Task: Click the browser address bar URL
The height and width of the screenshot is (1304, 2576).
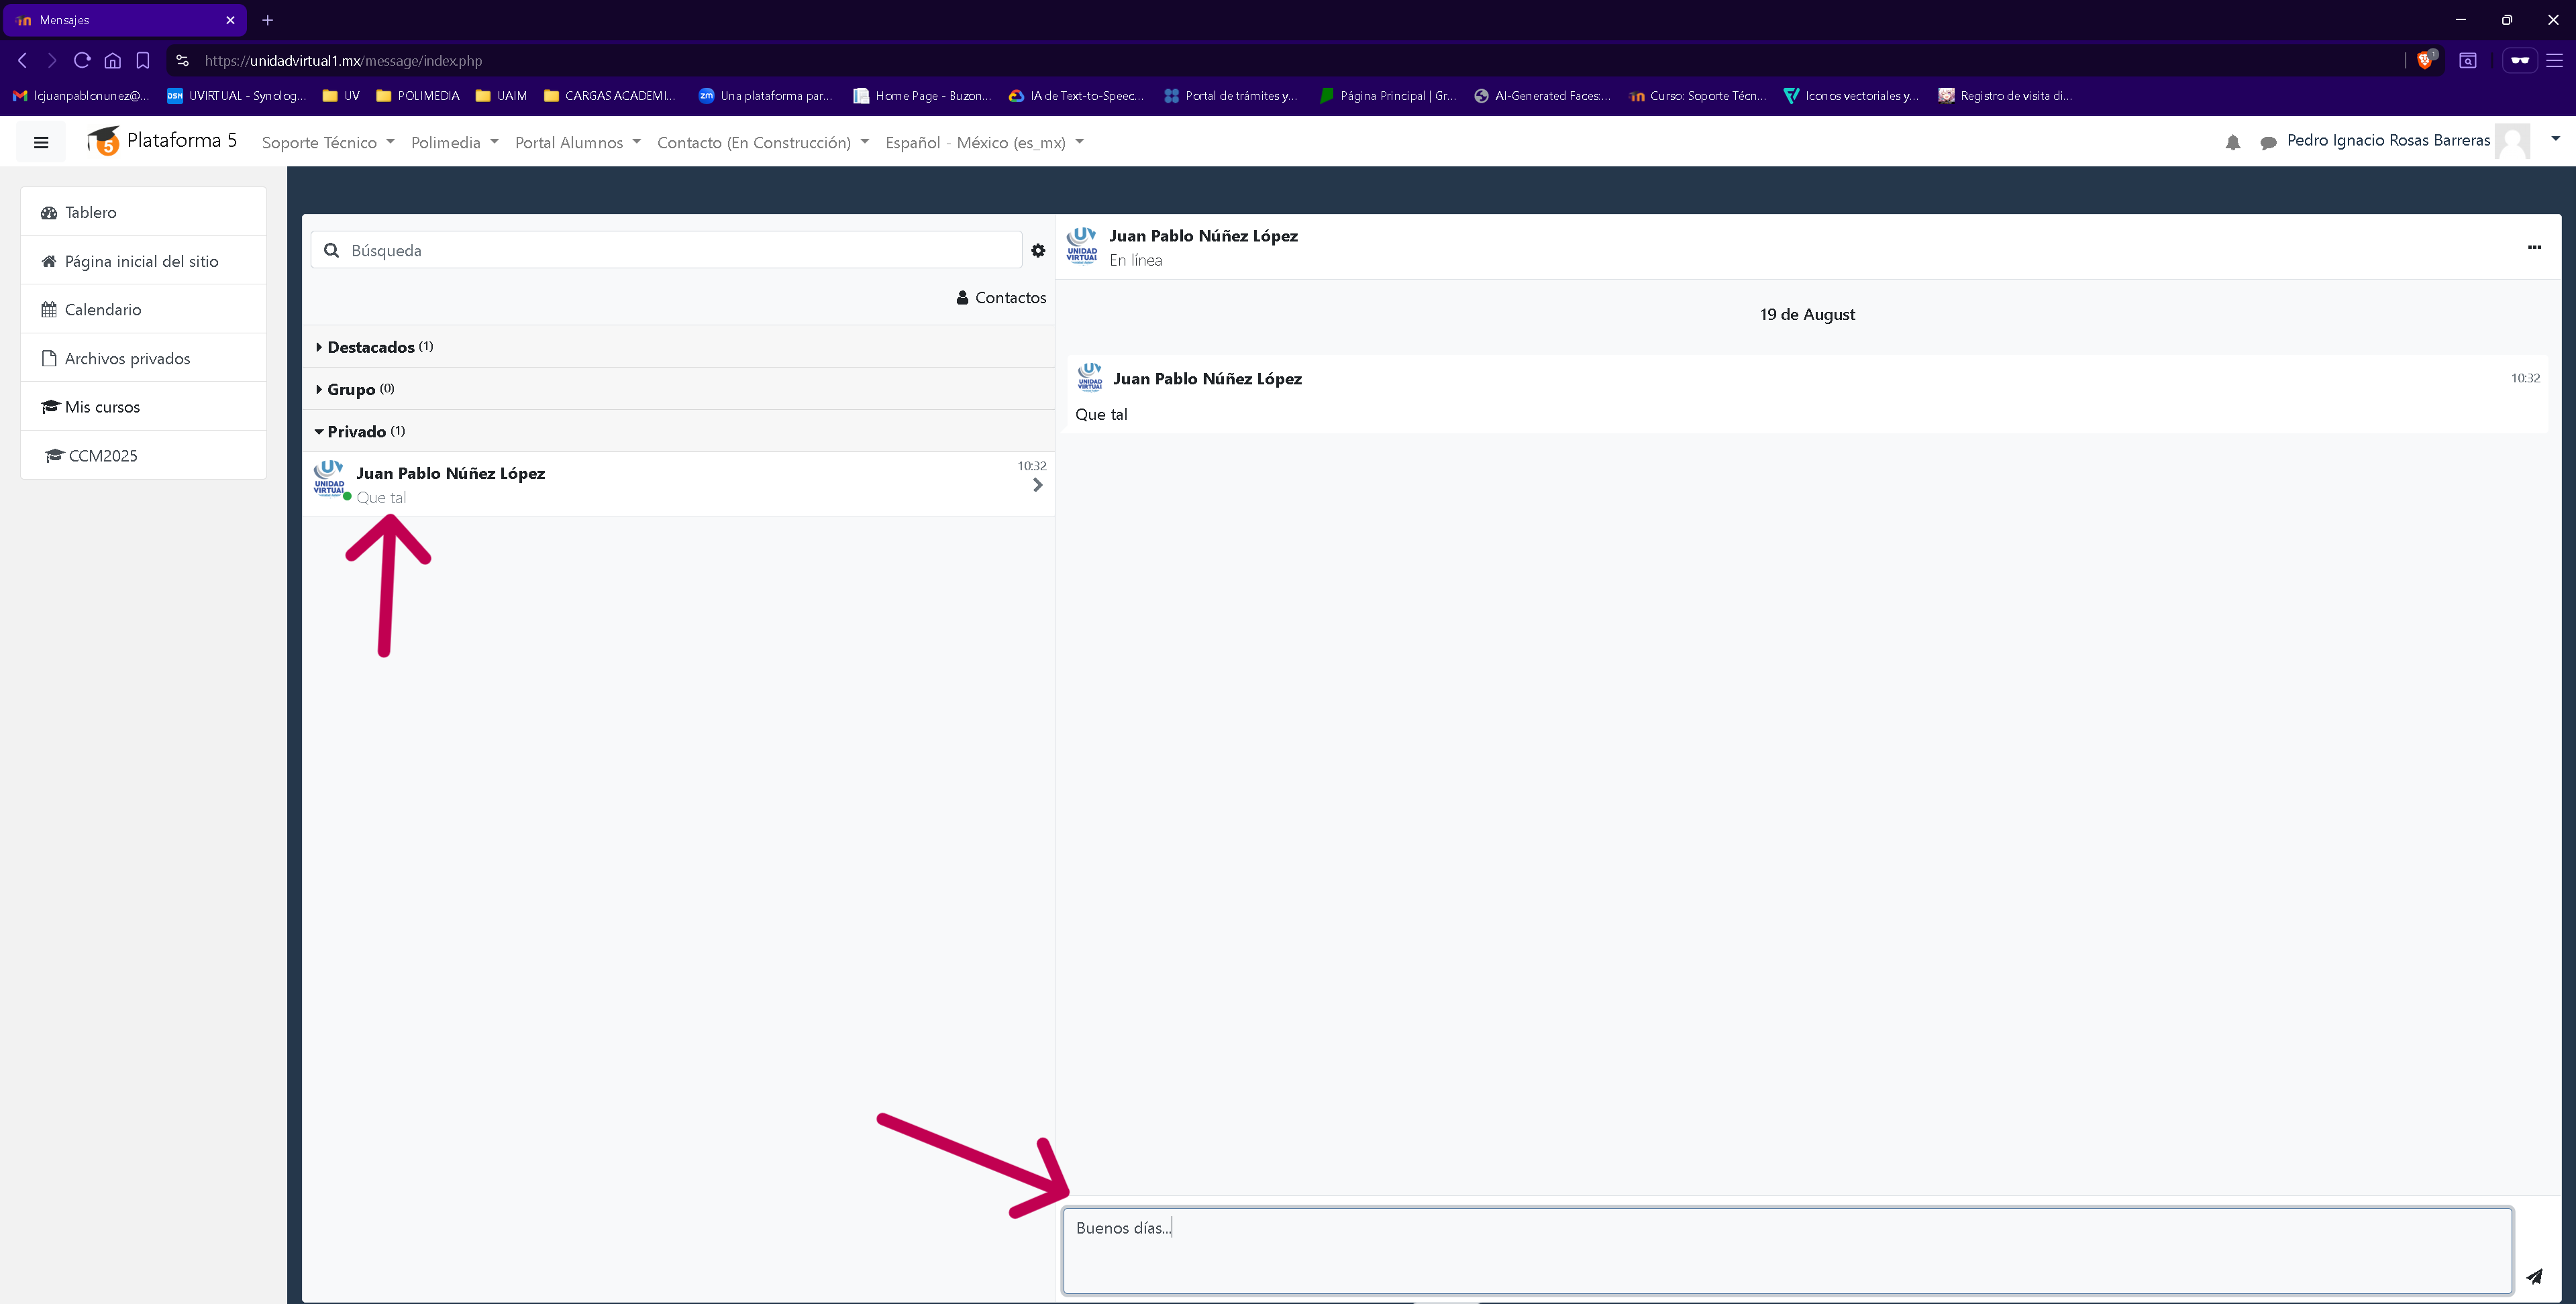Action: click(343, 60)
